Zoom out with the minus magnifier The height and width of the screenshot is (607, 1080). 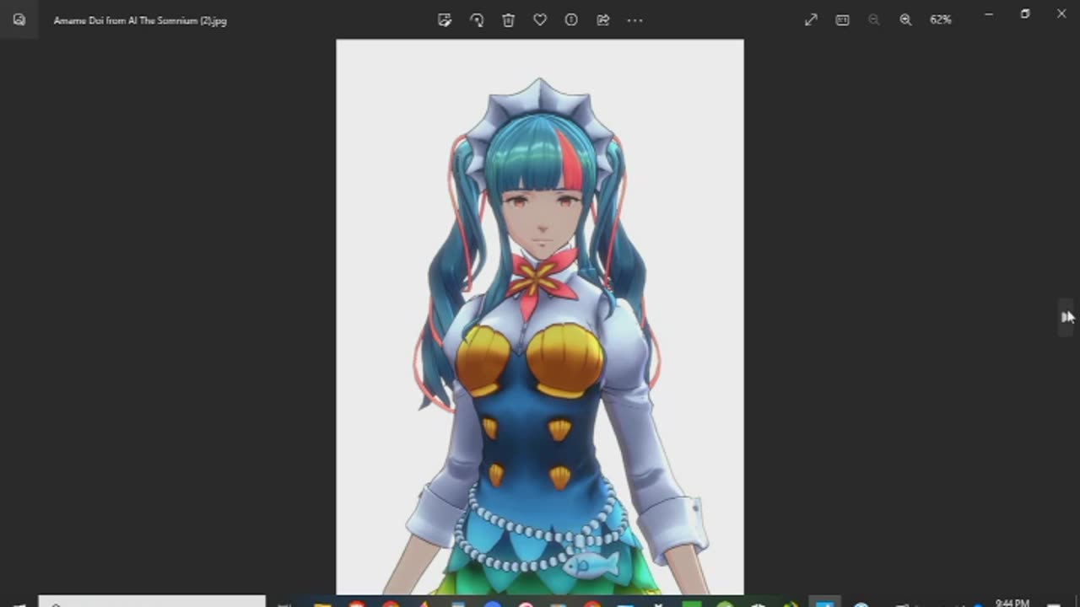pos(874,19)
